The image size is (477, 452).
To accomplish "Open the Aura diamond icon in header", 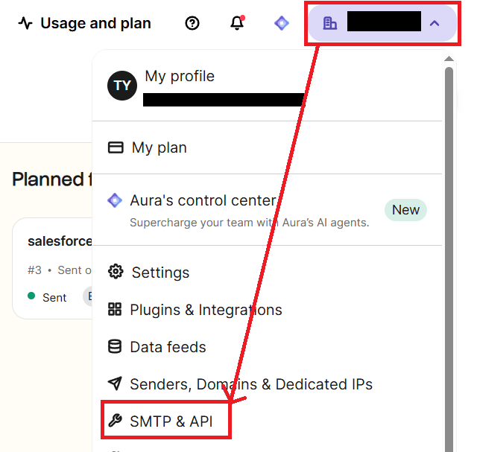I will 282,23.
